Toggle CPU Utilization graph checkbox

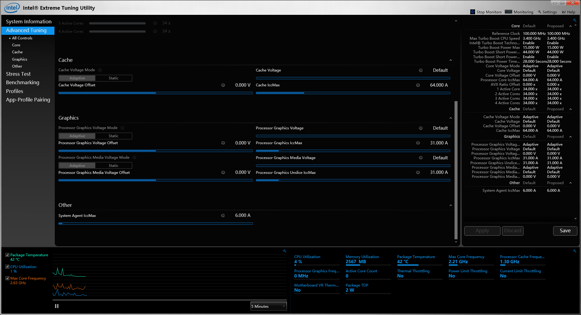click(x=7, y=267)
